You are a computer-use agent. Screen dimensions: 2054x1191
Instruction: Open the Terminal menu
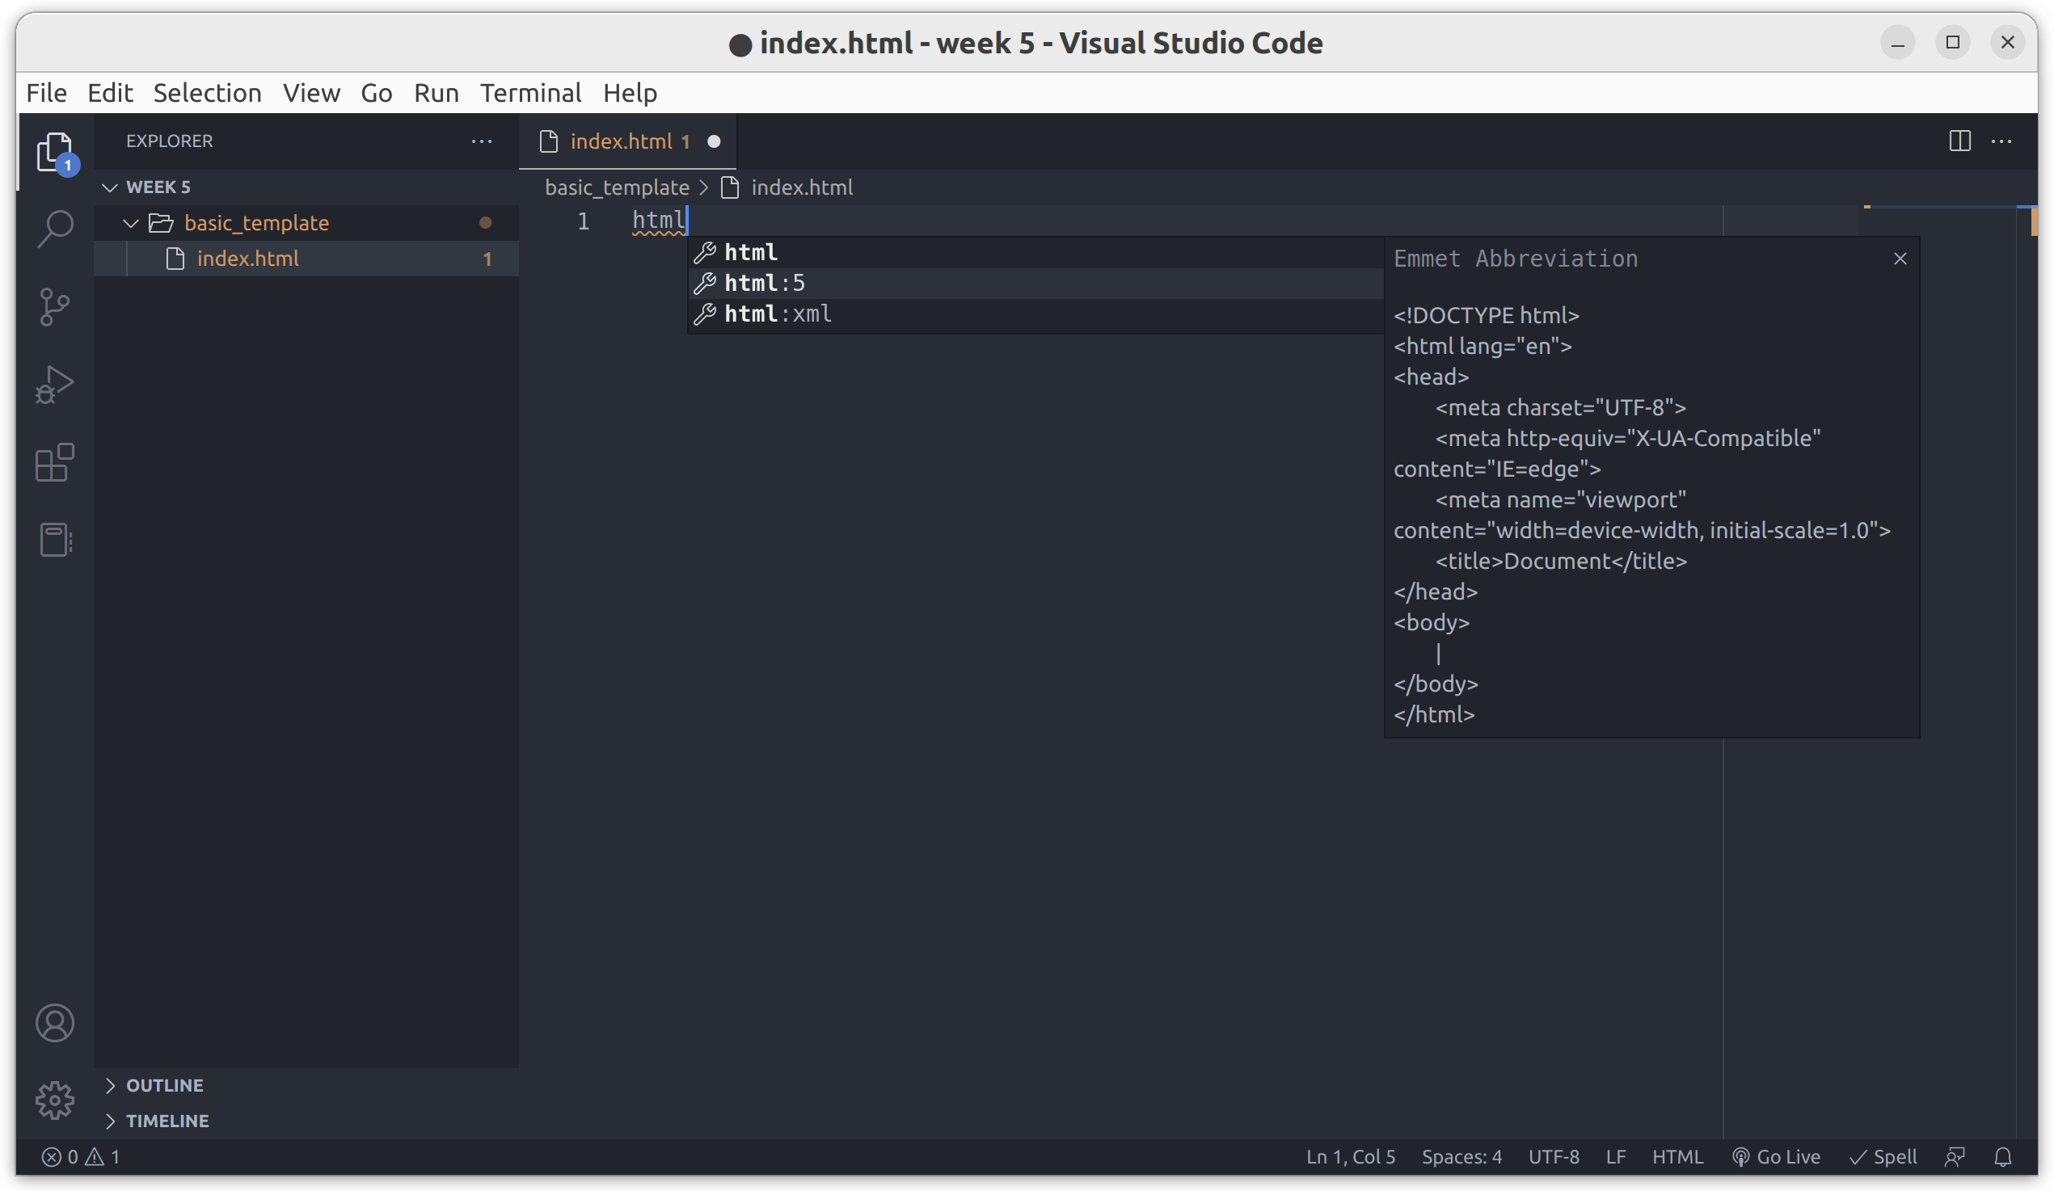pyautogui.click(x=529, y=92)
